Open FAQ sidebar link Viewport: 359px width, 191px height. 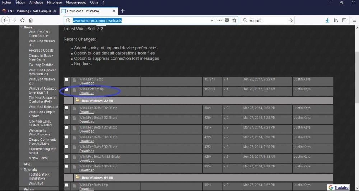click(27, 164)
